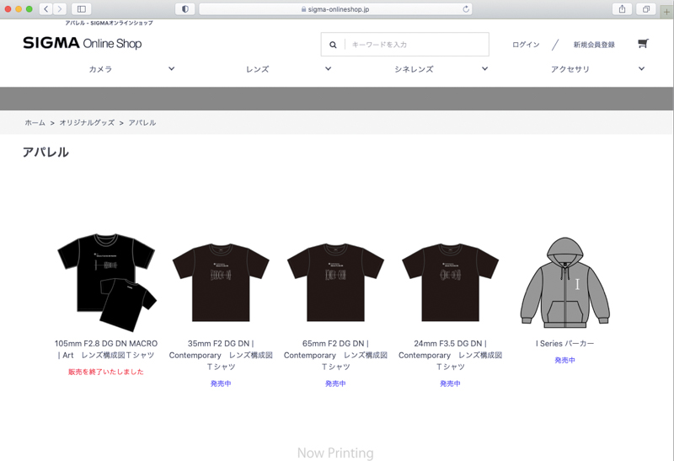Click the search magnifier icon
The image size is (674, 461).
[333, 45]
